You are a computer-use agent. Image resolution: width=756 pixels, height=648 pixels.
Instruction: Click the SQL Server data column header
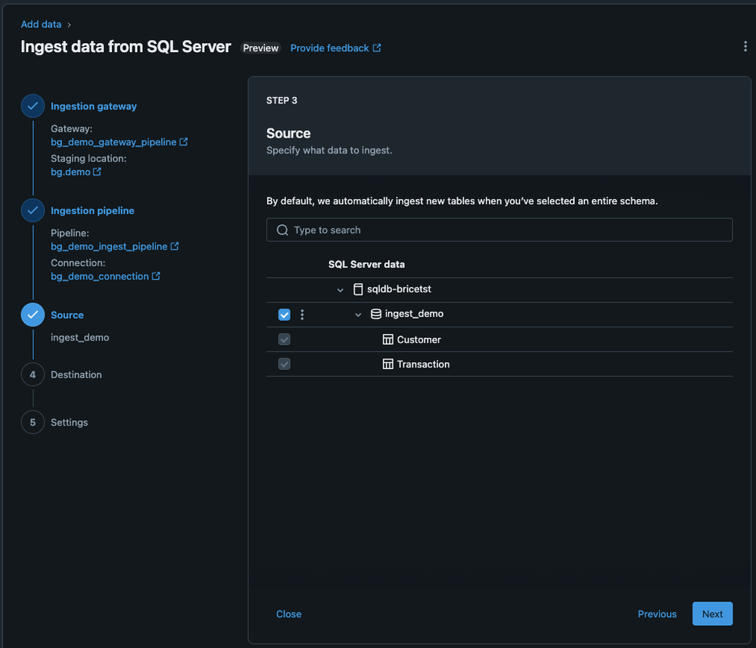(366, 264)
